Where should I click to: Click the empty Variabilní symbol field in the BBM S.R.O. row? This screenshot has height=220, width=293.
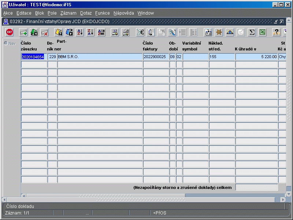tap(196, 57)
